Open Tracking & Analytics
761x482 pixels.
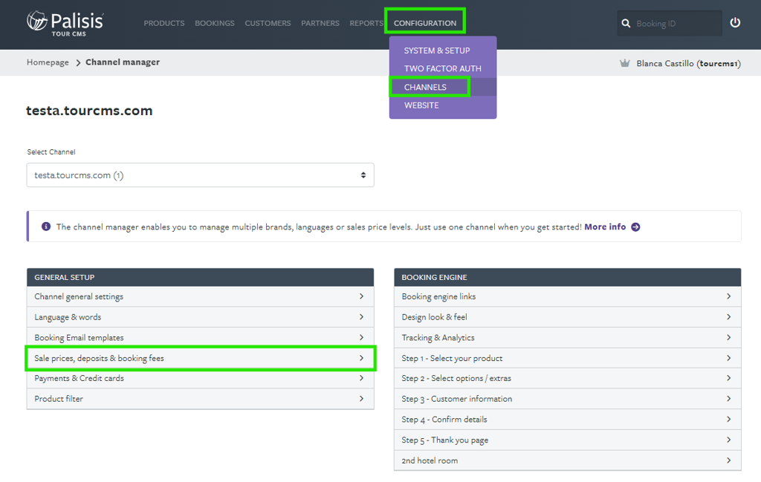click(567, 337)
